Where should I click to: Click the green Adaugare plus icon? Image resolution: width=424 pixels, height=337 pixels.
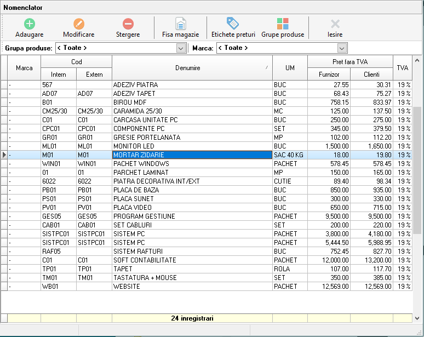[29, 24]
